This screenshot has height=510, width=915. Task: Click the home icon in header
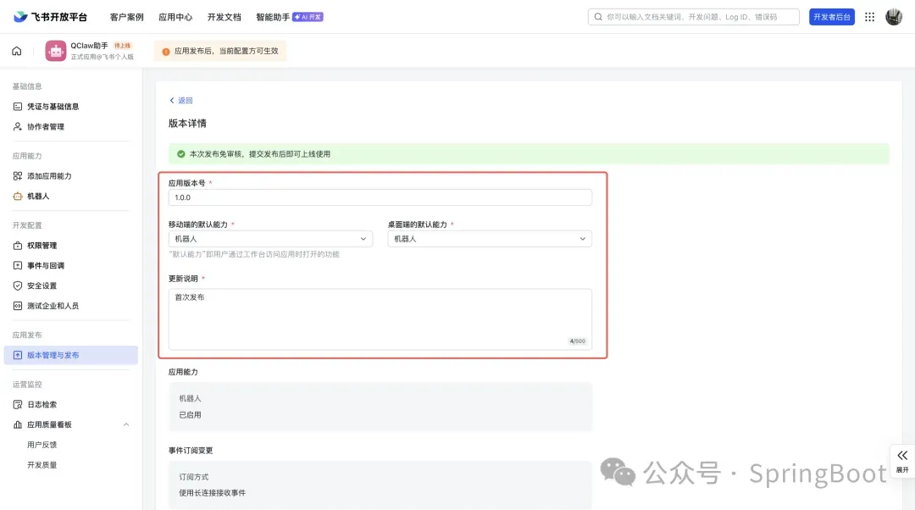click(x=17, y=51)
